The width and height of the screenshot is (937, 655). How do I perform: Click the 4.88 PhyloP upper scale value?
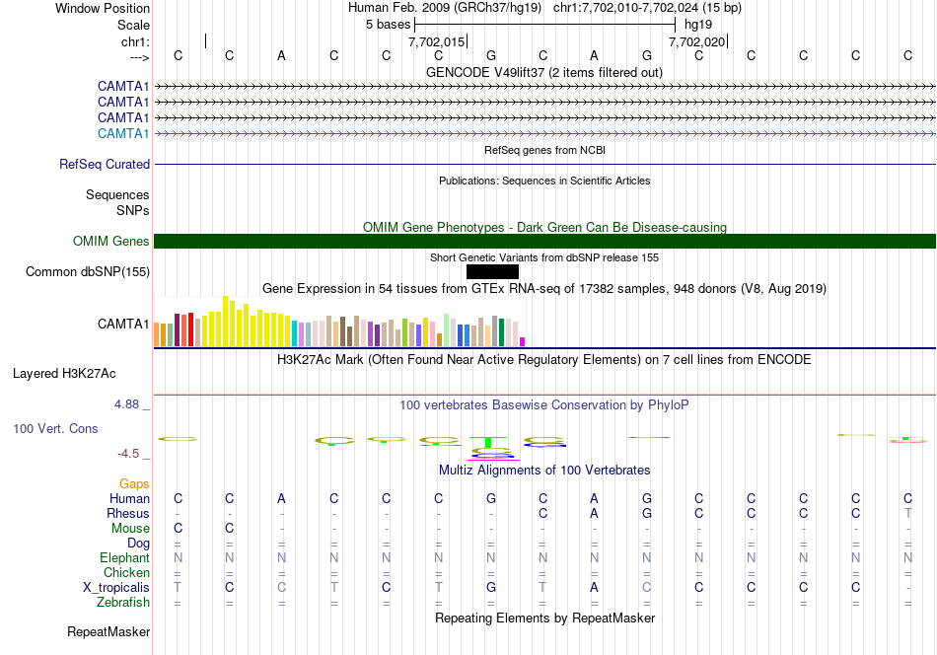[126, 404]
